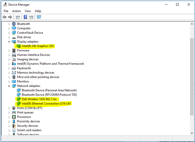The height and width of the screenshot is (142, 195).
Task: Click the Monitors category icon
Action: tap(14, 82)
